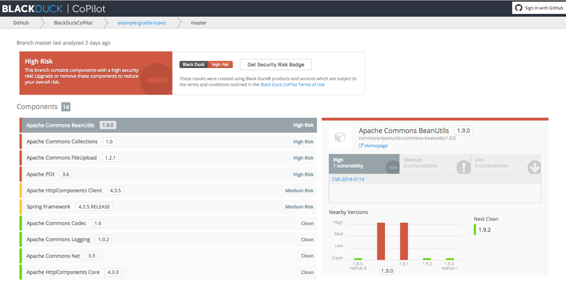
Task: Open the Black Duck CoPilot Terms of Use
Action: pos(292,85)
